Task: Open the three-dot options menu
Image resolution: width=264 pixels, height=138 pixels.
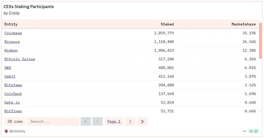Action: tap(244, 131)
